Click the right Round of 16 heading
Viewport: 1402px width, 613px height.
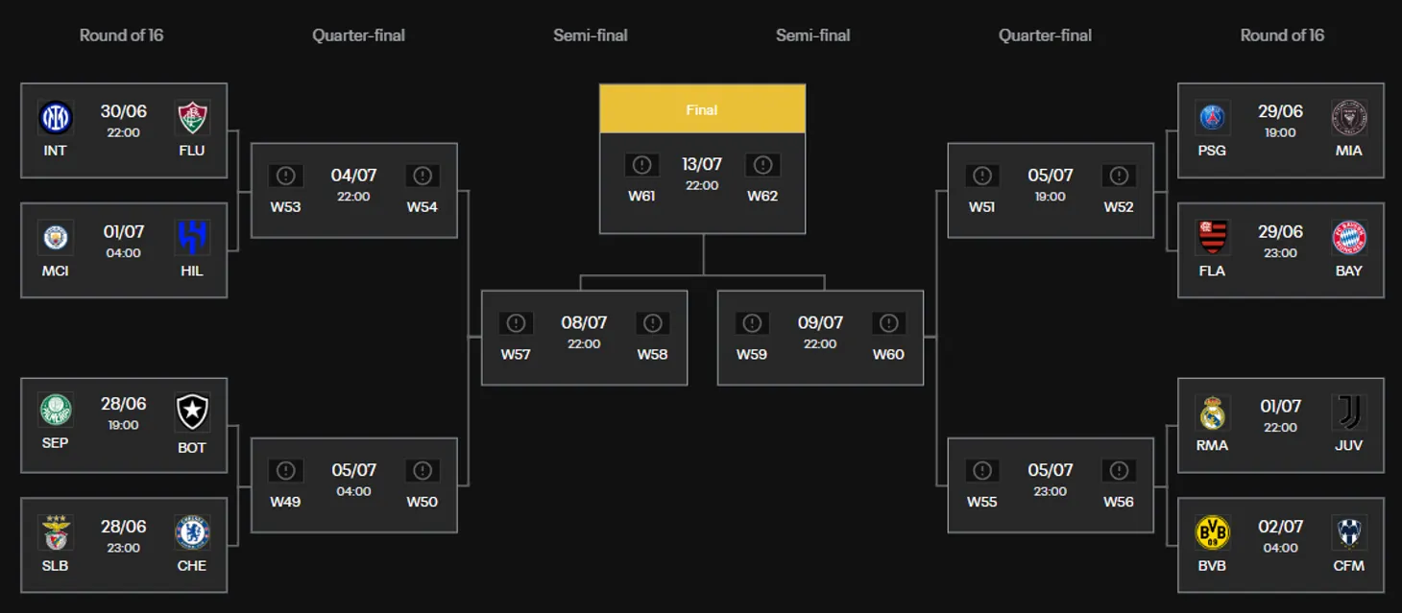click(x=1282, y=35)
